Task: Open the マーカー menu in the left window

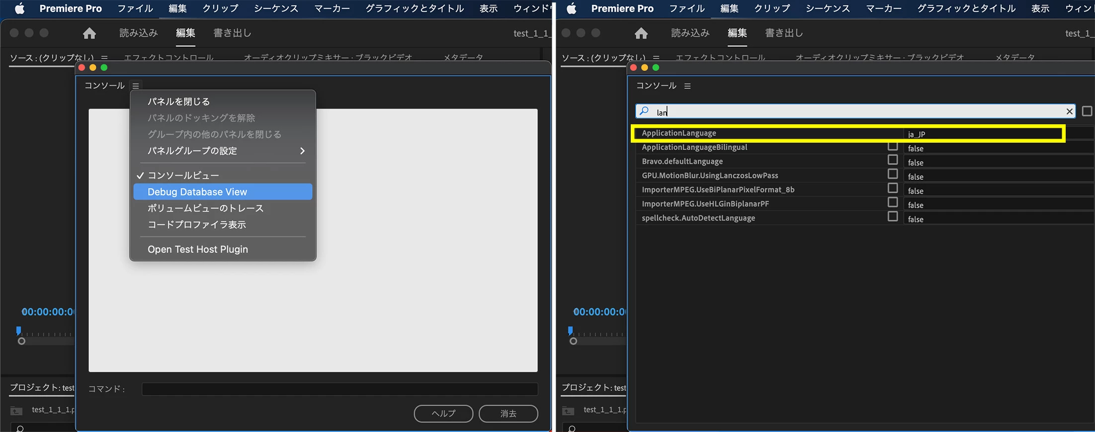Action: pos(332,8)
